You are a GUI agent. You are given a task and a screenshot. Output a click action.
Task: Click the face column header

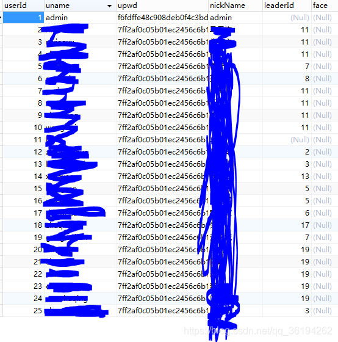pos(325,5)
